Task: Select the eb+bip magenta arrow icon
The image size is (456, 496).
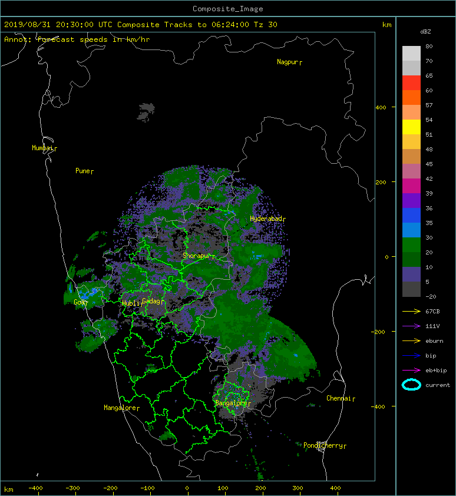Action: pyautogui.click(x=411, y=370)
